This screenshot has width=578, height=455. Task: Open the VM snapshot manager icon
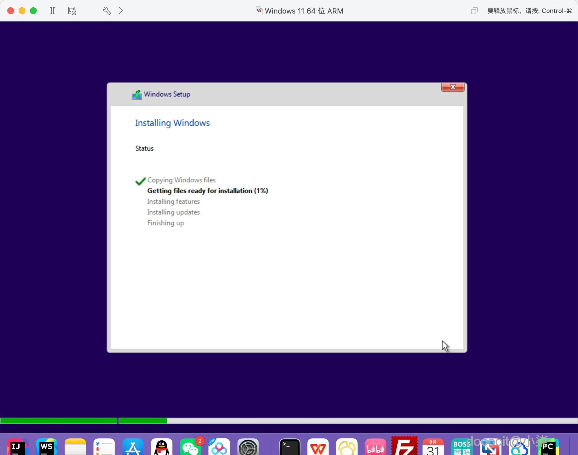(x=72, y=11)
